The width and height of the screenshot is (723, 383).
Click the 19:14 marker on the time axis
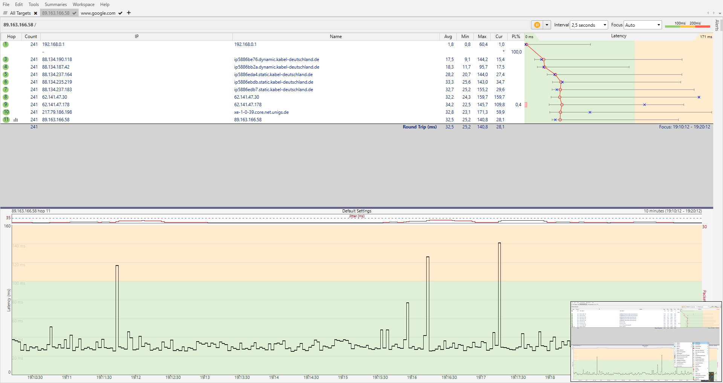[274, 377]
